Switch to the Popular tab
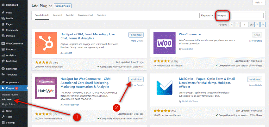The height and width of the screenshot is (127, 269). click(x=70, y=15)
